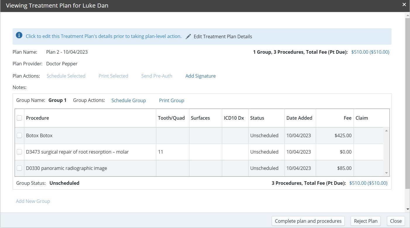Click the info banner edit instruction text
The height and width of the screenshot is (228, 410).
click(104, 36)
